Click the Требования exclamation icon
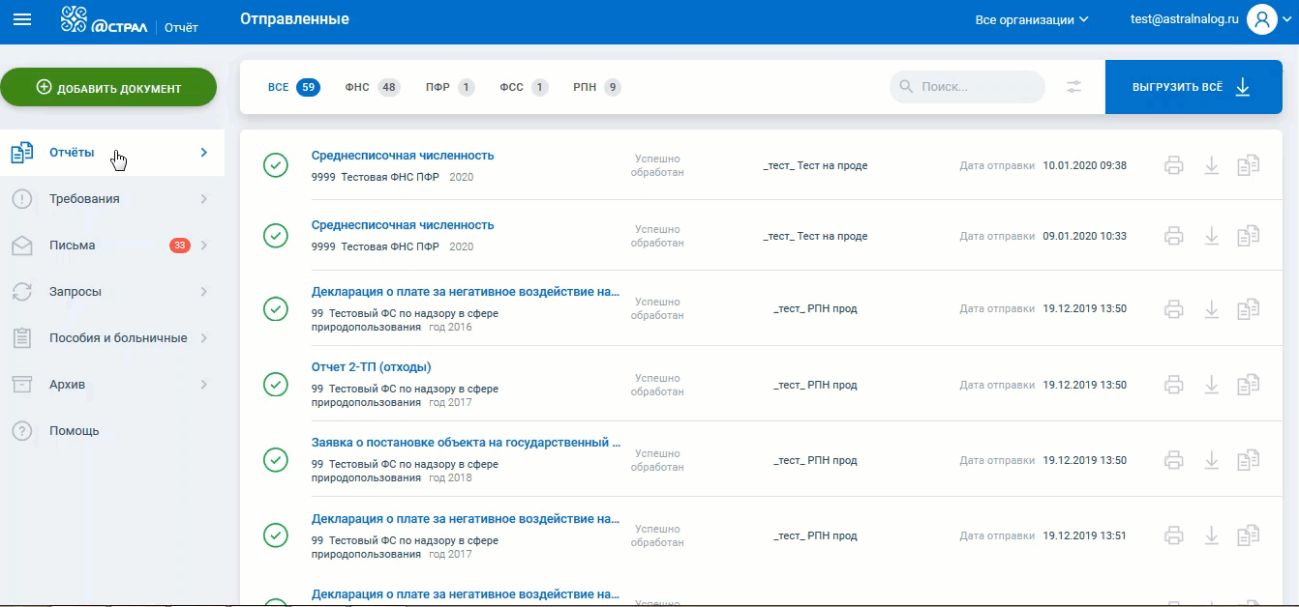The image size is (1299, 607). pos(22,199)
